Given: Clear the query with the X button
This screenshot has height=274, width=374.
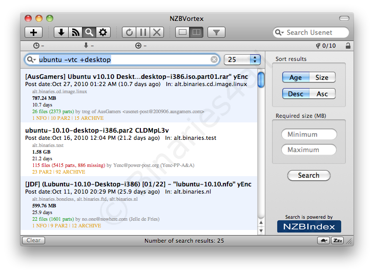Looking at the screenshot, I should pyautogui.click(x=214, y=59).
